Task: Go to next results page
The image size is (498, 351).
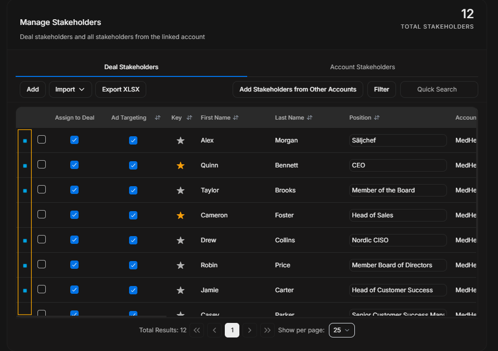Action: coord(250,330)
